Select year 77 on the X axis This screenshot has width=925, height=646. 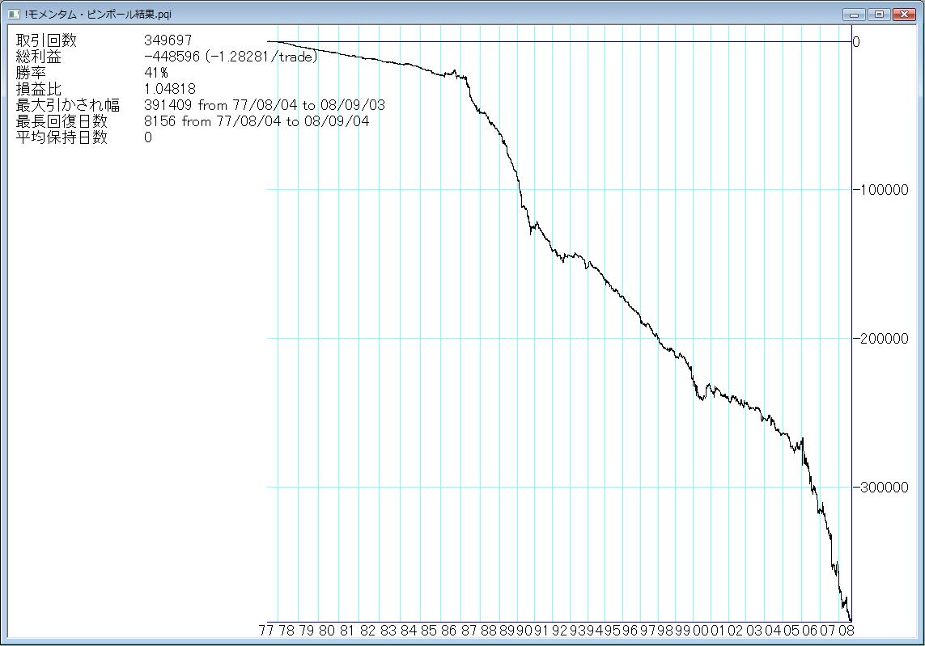click(266, 631)
